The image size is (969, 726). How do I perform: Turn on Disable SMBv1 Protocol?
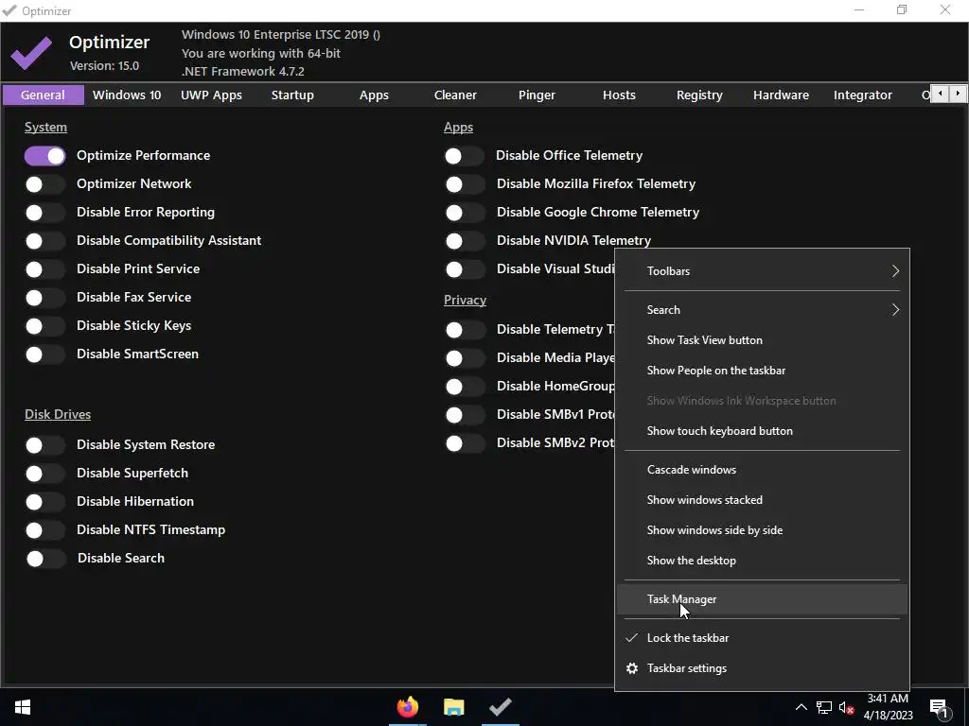[x=465, y=415]
